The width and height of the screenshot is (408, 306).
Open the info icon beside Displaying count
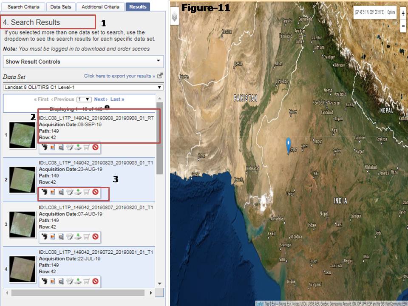[x=107, y=107]
